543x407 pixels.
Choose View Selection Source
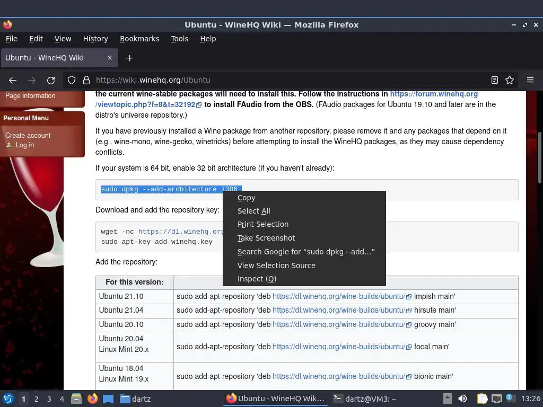pos(304,266)
